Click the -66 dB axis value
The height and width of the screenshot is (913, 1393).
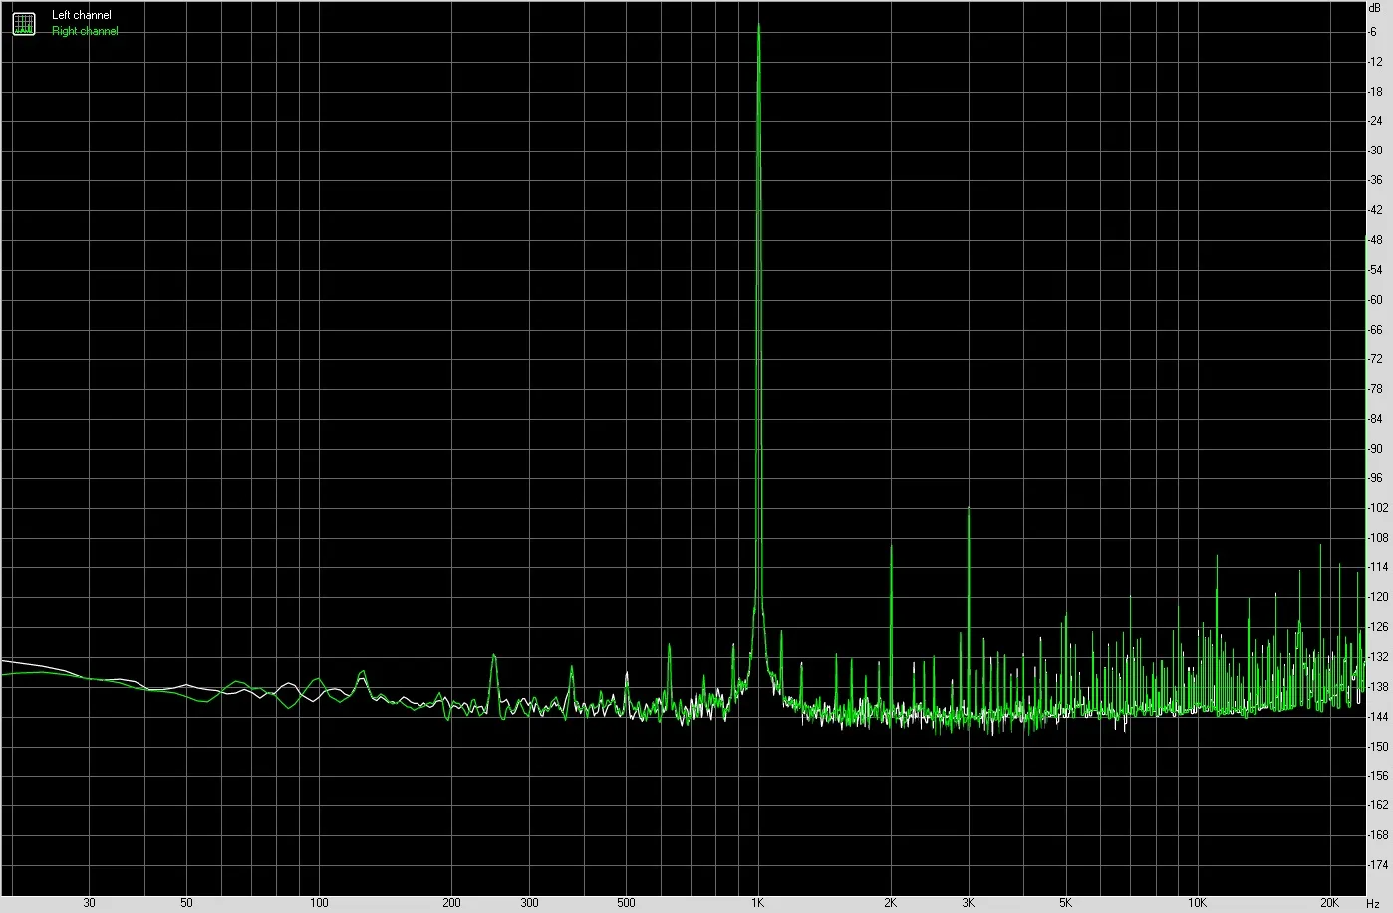1375,330
